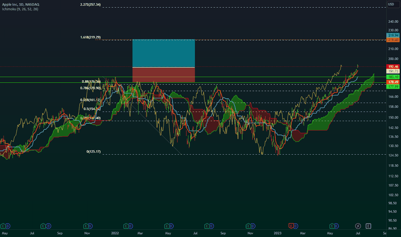Open the August 2021 dividend (D) marker
This screenshot has width=401, height=237.
point(48,226)
